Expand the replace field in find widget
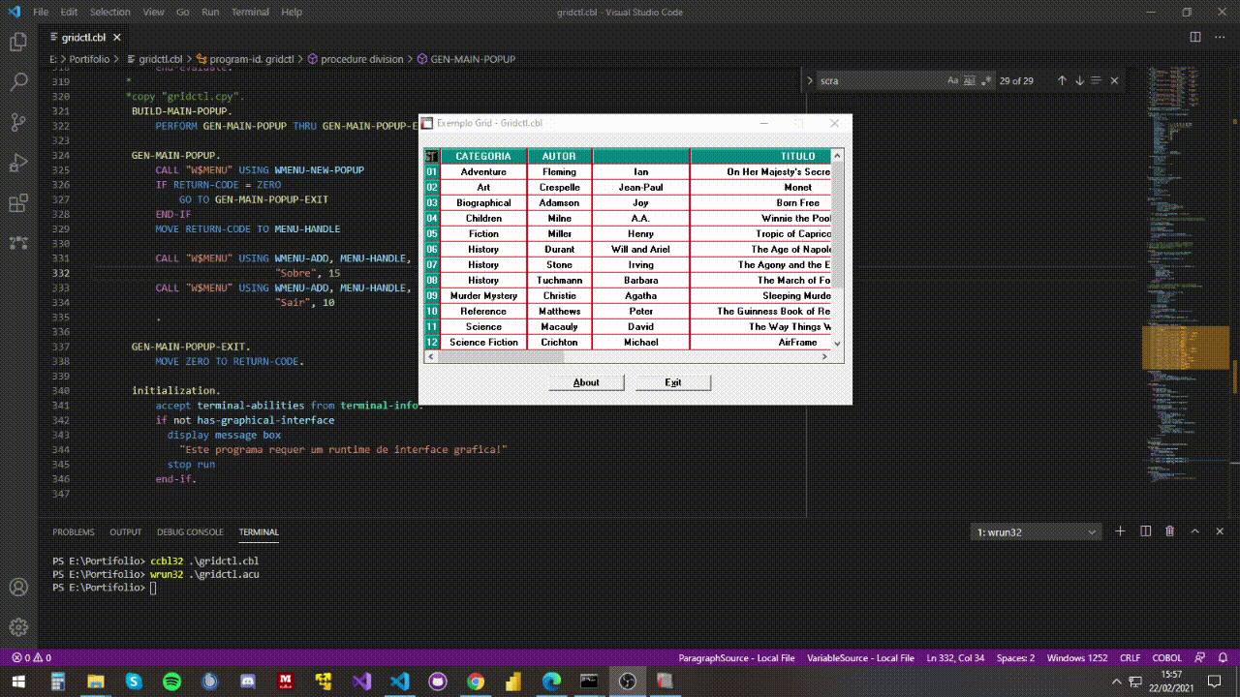This screenshot has width=1240, height=697. (x=810, y=81)
